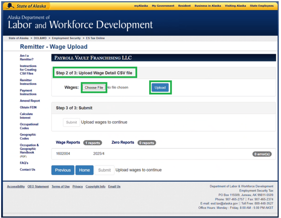Click the Wage Reports label

click(68, 143)
